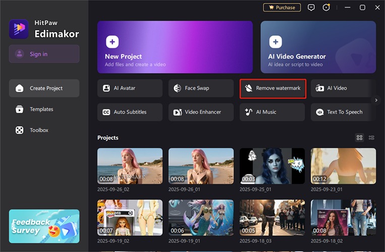This screenshot has width=385, height=252.
Task: Open the Text To Speech tool
Action: [343, 112]
